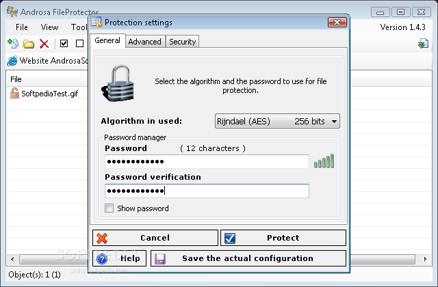Click the horizontal scrollbar right arrow
Viewport: 438px width, 287px height.
click(426, 259)
